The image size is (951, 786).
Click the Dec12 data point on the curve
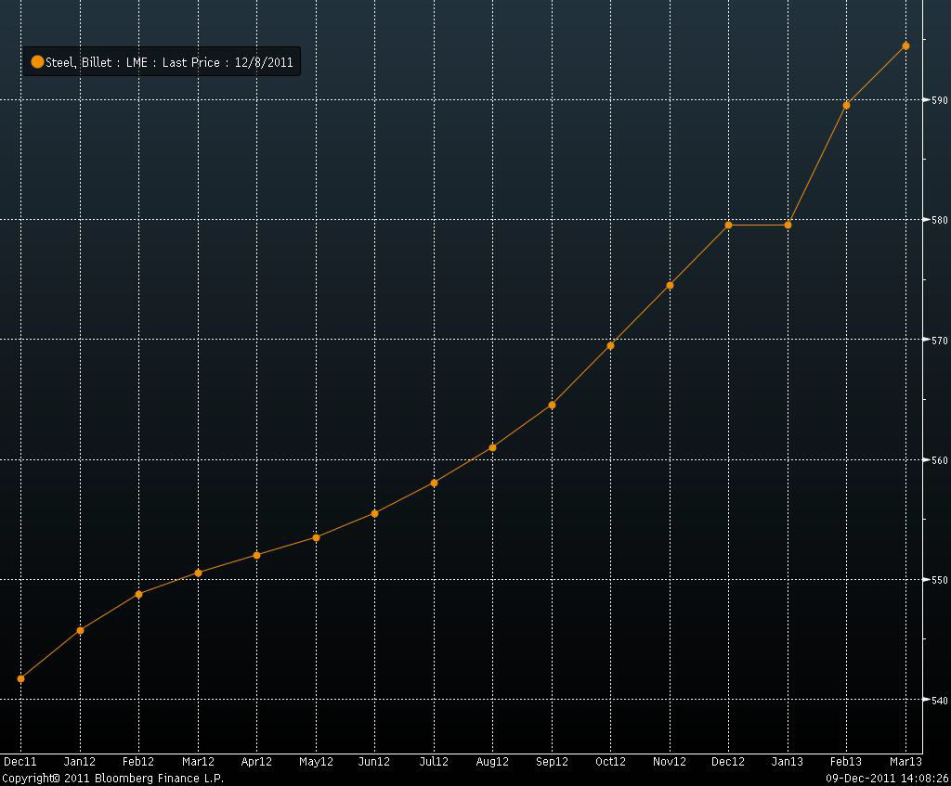pos(728,225)
